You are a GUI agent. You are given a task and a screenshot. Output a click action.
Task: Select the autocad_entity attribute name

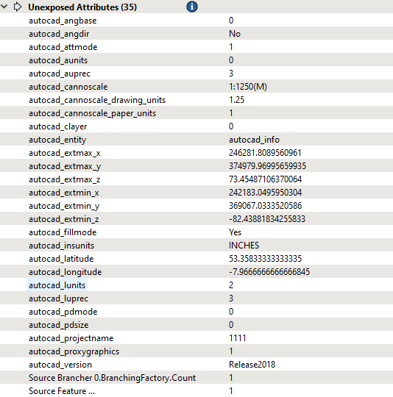(57, 140)
